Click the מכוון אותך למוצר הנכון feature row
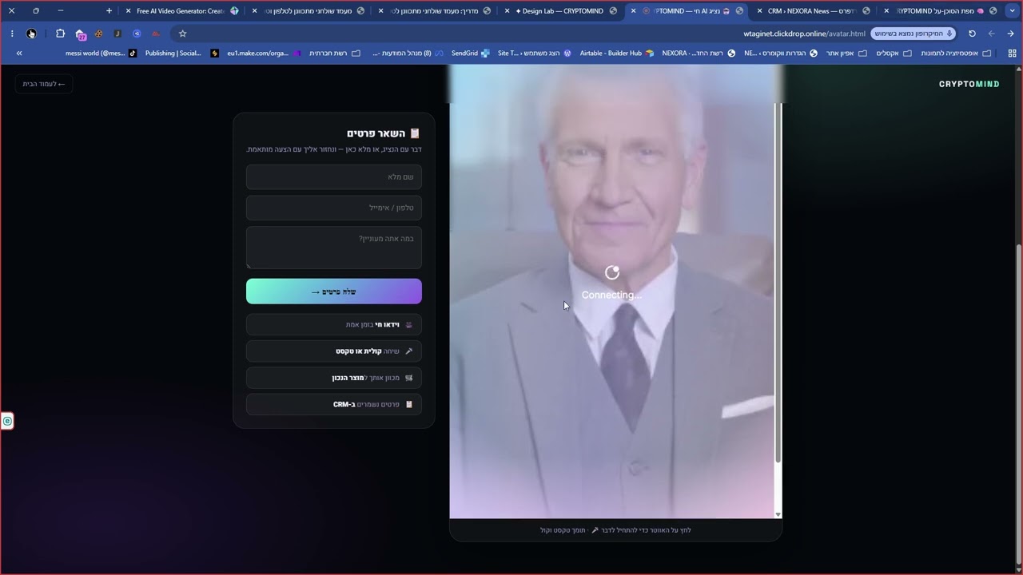 [334, 378]
